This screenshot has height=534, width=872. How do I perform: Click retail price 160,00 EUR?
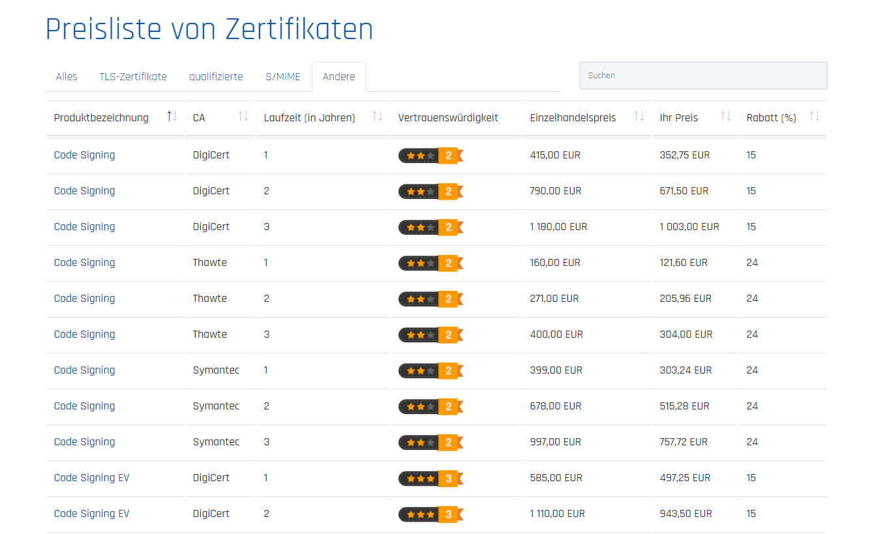555,263
